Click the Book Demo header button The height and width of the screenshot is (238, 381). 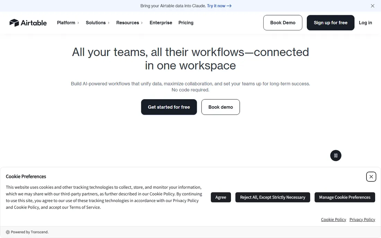point(283,22)
